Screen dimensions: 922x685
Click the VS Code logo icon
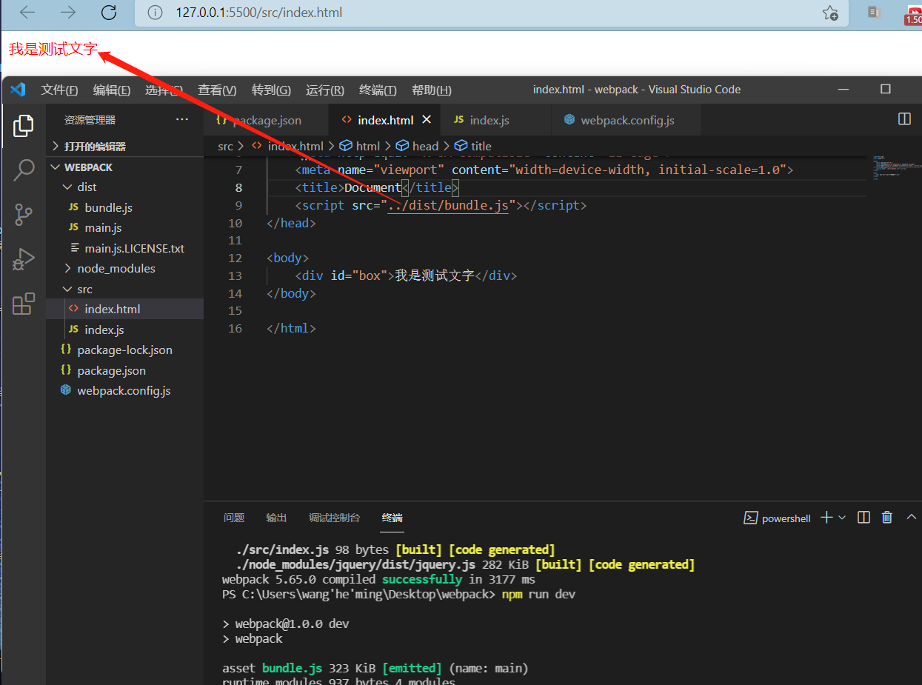click(x=18, y=90)
